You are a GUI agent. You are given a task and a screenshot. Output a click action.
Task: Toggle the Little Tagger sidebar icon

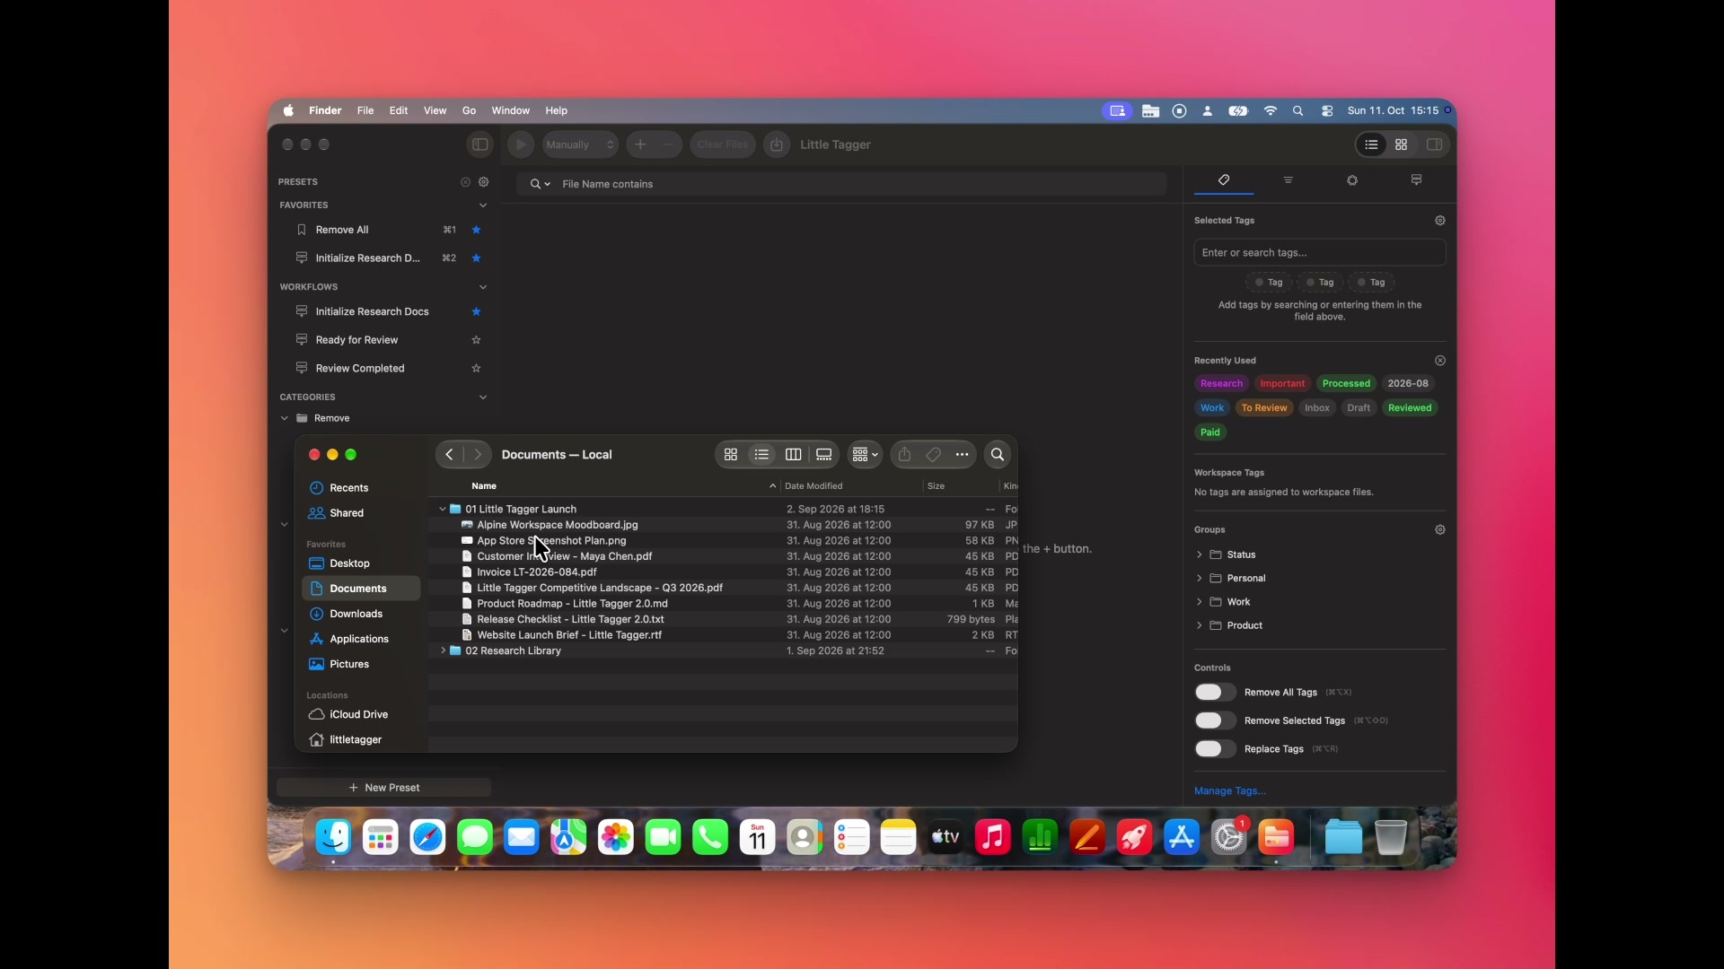pos(480,144)
